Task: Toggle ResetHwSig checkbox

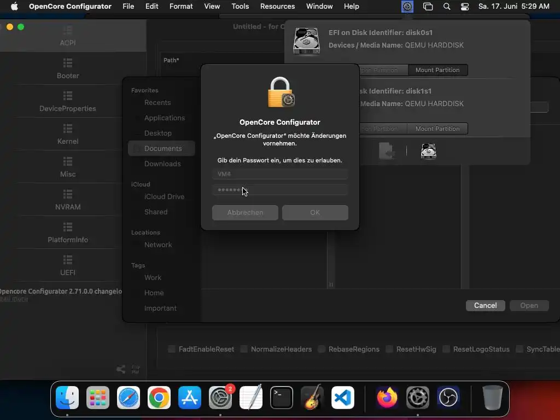Action: point(389,349)
